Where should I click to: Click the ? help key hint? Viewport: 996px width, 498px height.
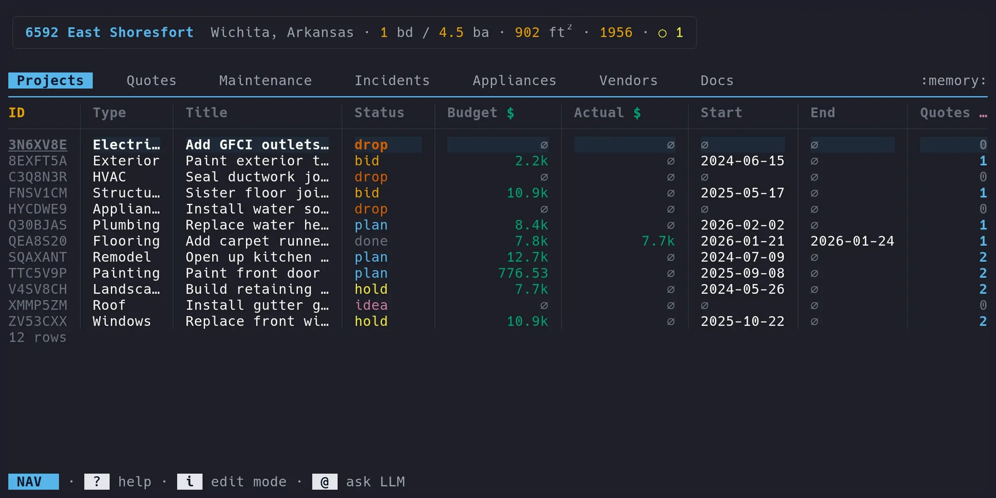click(x=97, y=482)
